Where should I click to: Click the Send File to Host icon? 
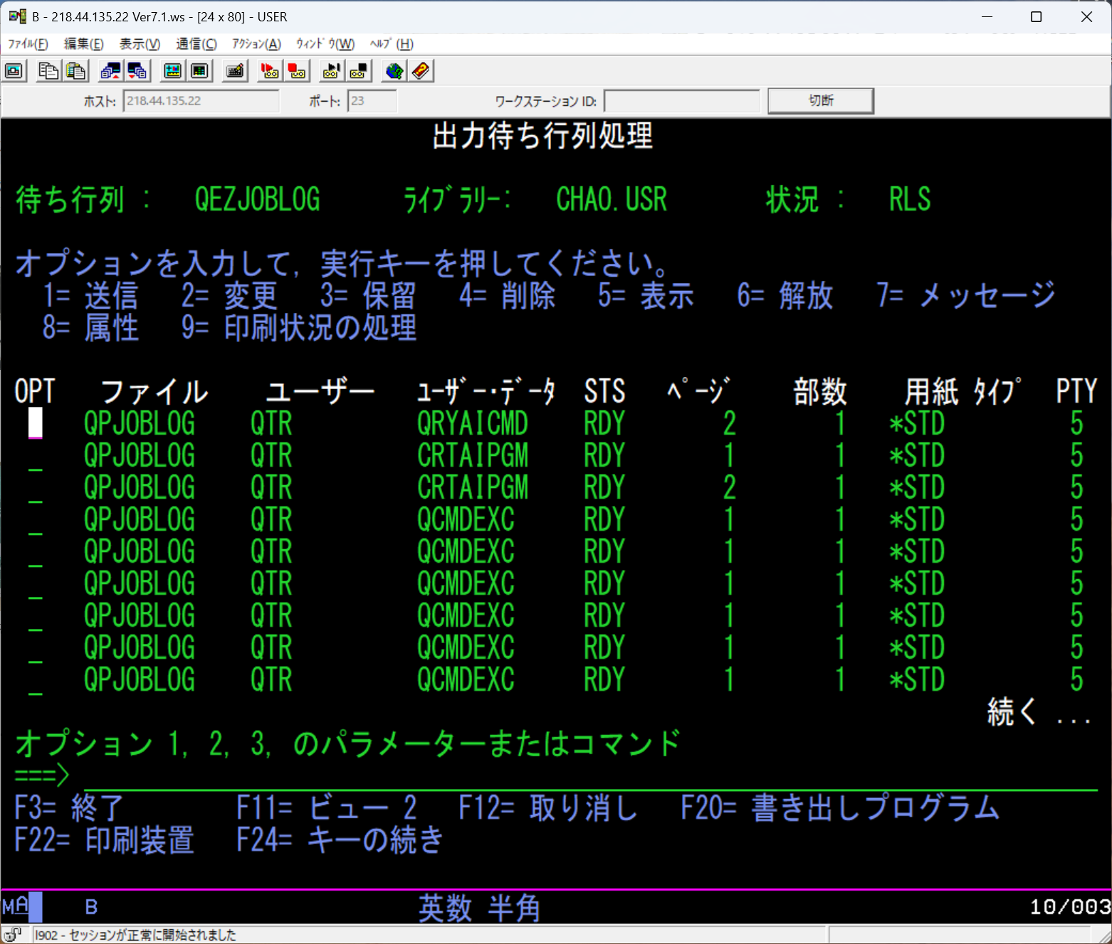coord(110,70)
